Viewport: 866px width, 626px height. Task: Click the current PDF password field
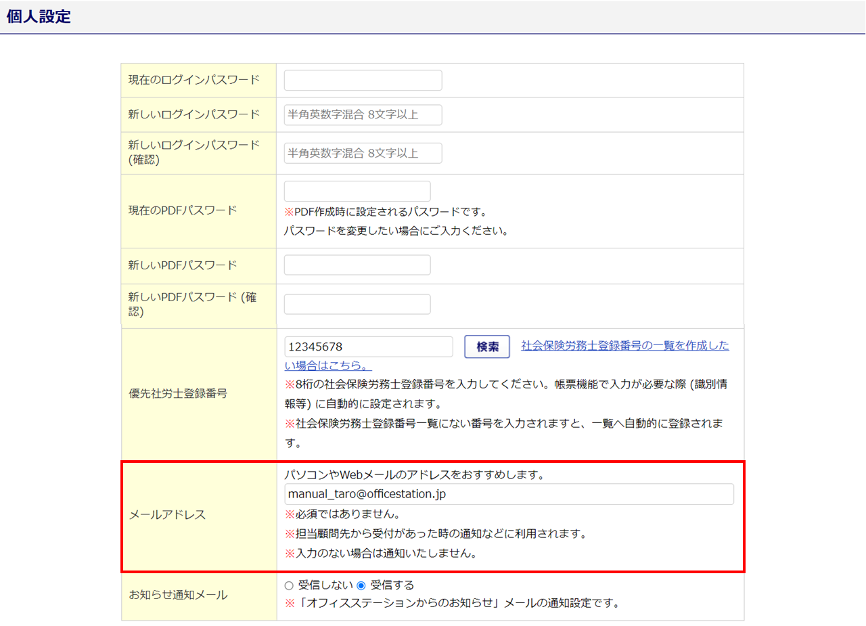357,192
